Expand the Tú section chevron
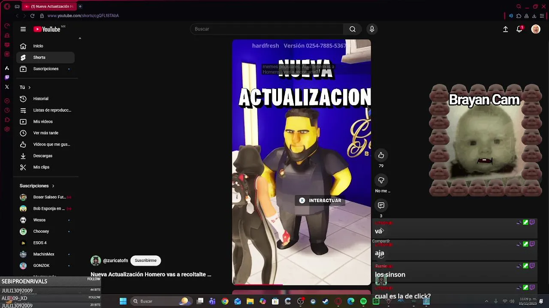 coord(29,87)
